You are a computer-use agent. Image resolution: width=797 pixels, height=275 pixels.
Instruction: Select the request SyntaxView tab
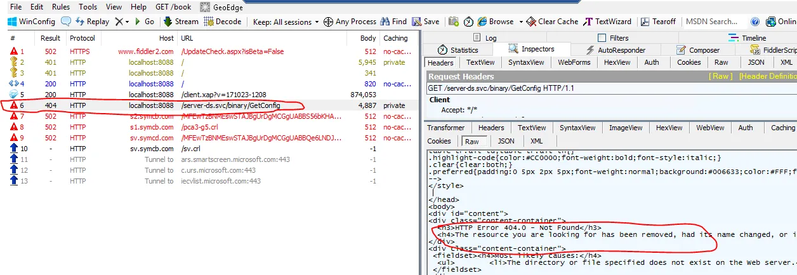click(x=526, y=62)
